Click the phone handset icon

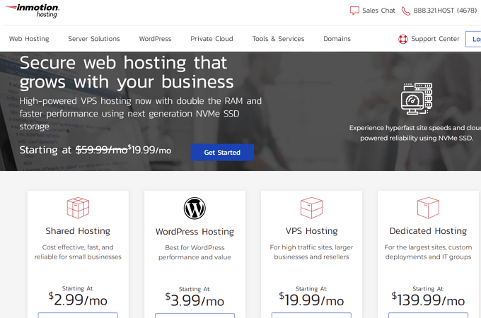[x=405, y=11]
